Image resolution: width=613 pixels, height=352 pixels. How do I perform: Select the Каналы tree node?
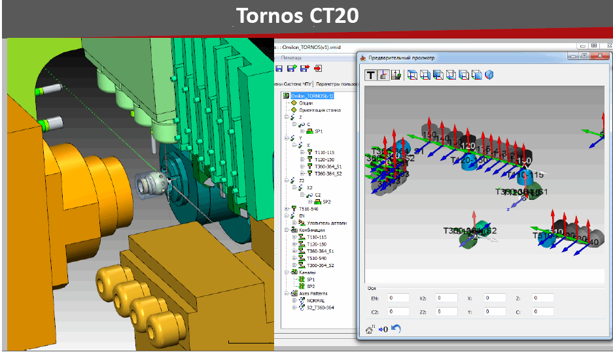(307, 272)
